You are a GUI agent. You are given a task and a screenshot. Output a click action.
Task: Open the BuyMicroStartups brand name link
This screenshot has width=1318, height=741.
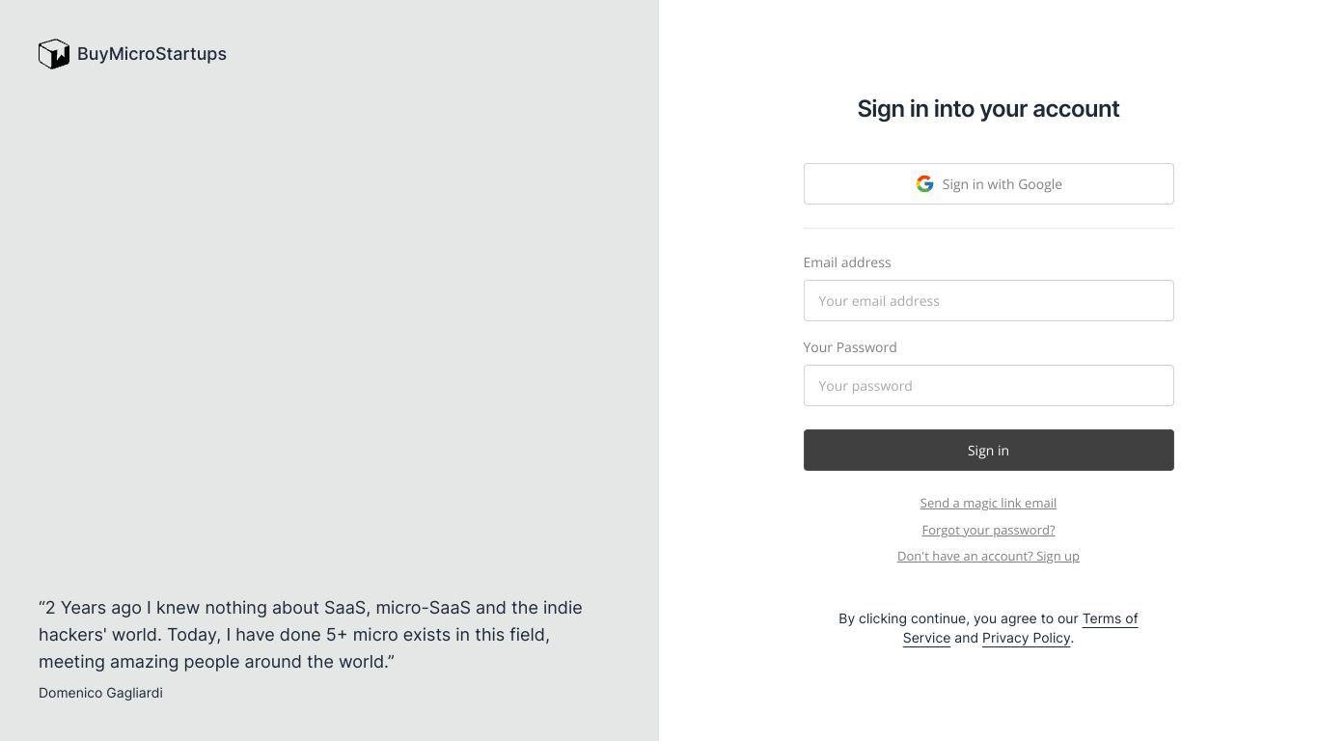point(151,54)
